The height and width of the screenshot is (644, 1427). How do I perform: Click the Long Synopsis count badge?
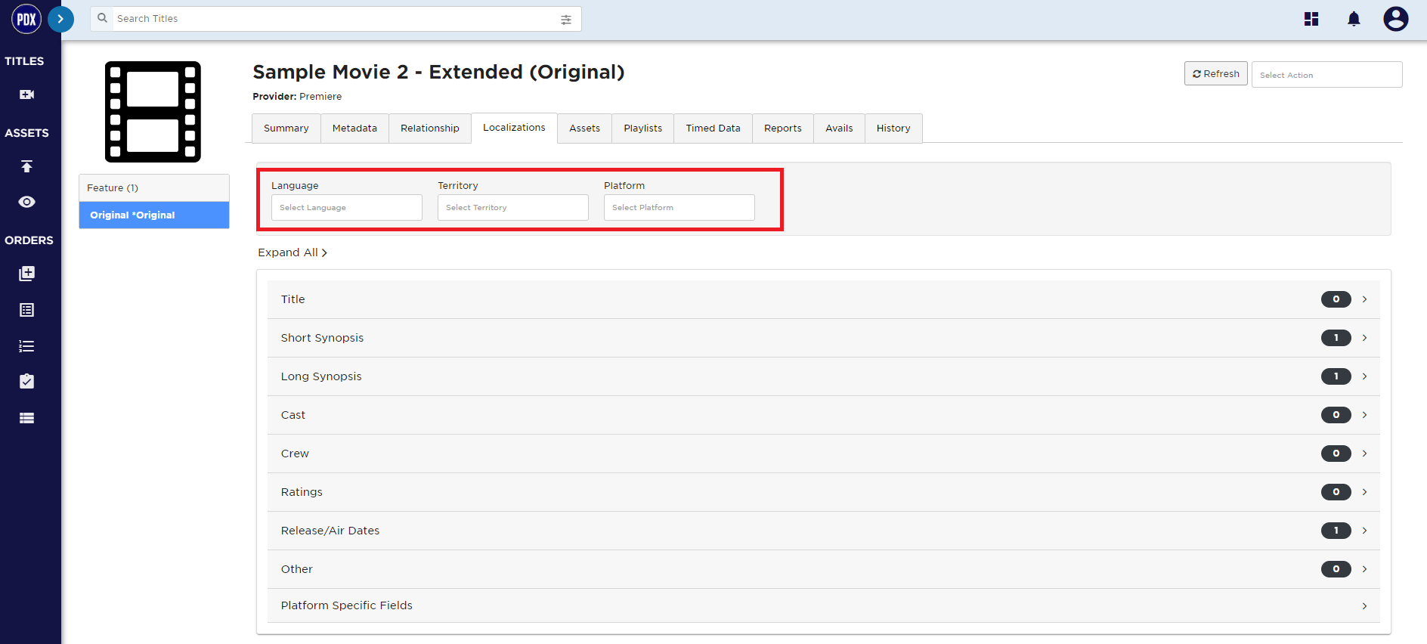tap(1336, 376)
